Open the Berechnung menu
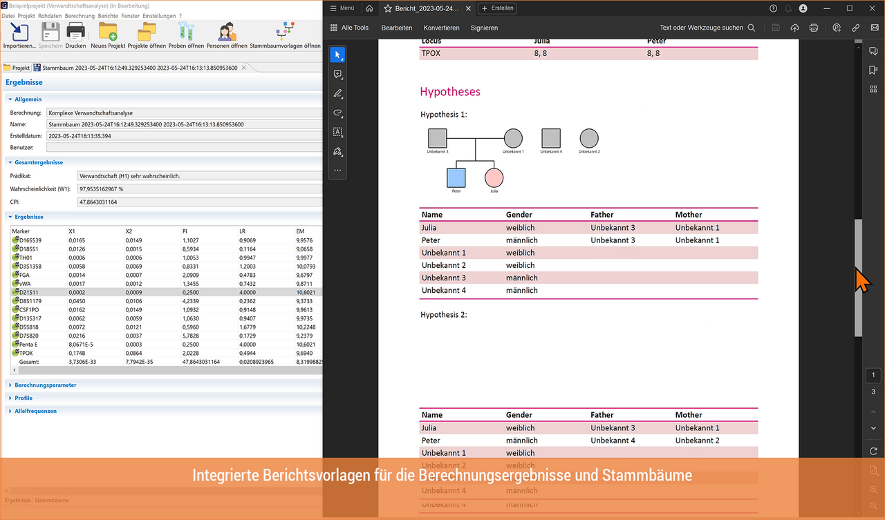 80,16
